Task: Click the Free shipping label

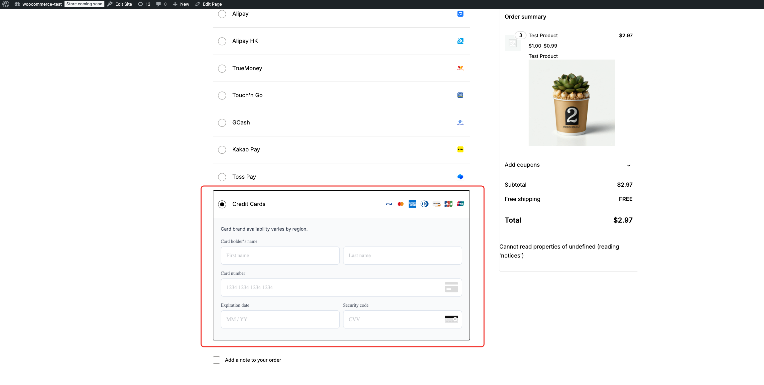Action: 522,199
